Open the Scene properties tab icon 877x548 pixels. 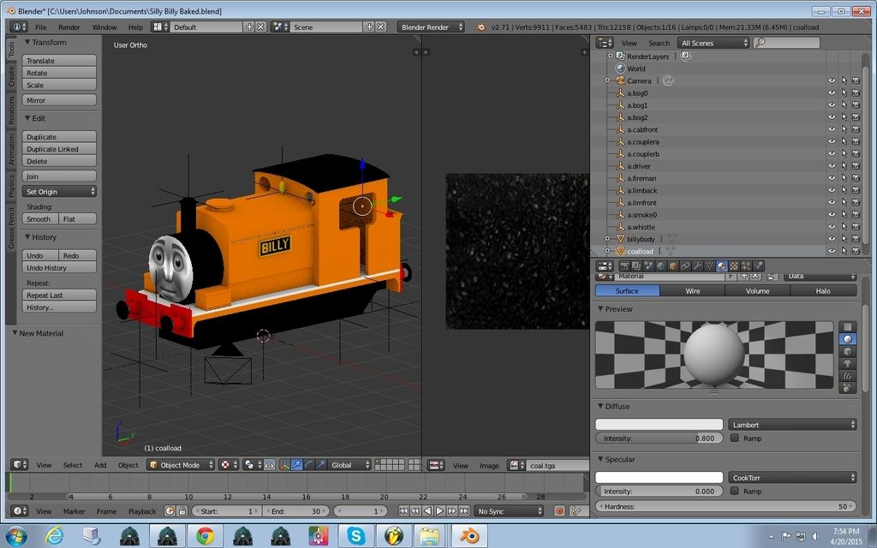point(649,266)
